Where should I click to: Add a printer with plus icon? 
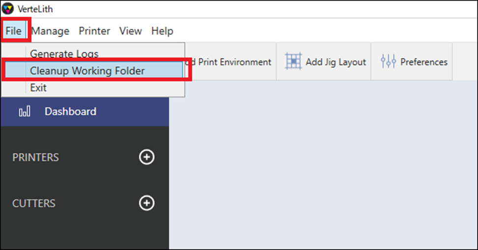147,157
